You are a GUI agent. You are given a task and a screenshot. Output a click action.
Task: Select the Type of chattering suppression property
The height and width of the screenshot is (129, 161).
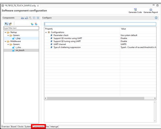67,47
